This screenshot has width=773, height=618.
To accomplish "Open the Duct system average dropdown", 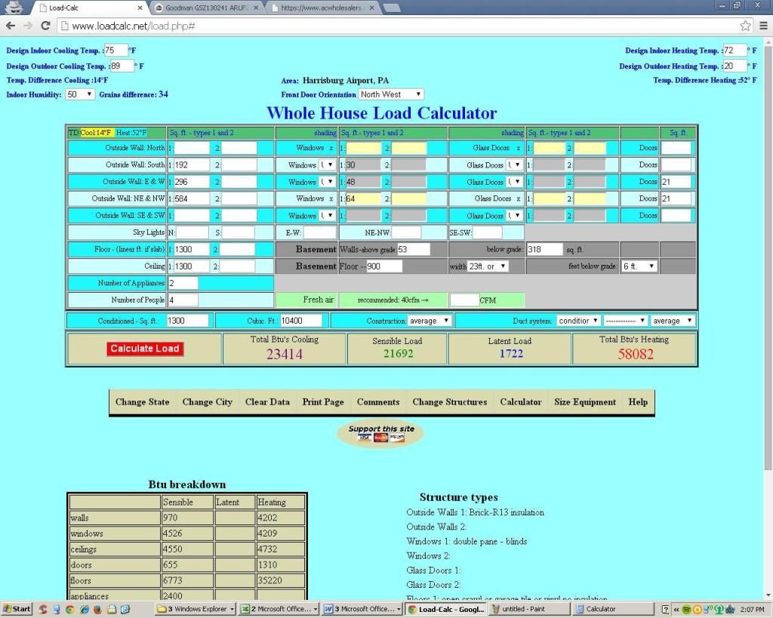I will click(673, 321).
